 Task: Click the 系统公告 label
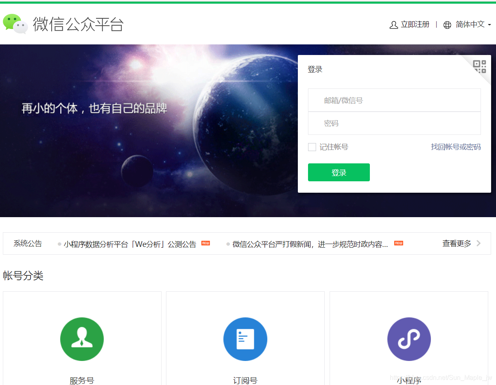[x=28, y=244]
